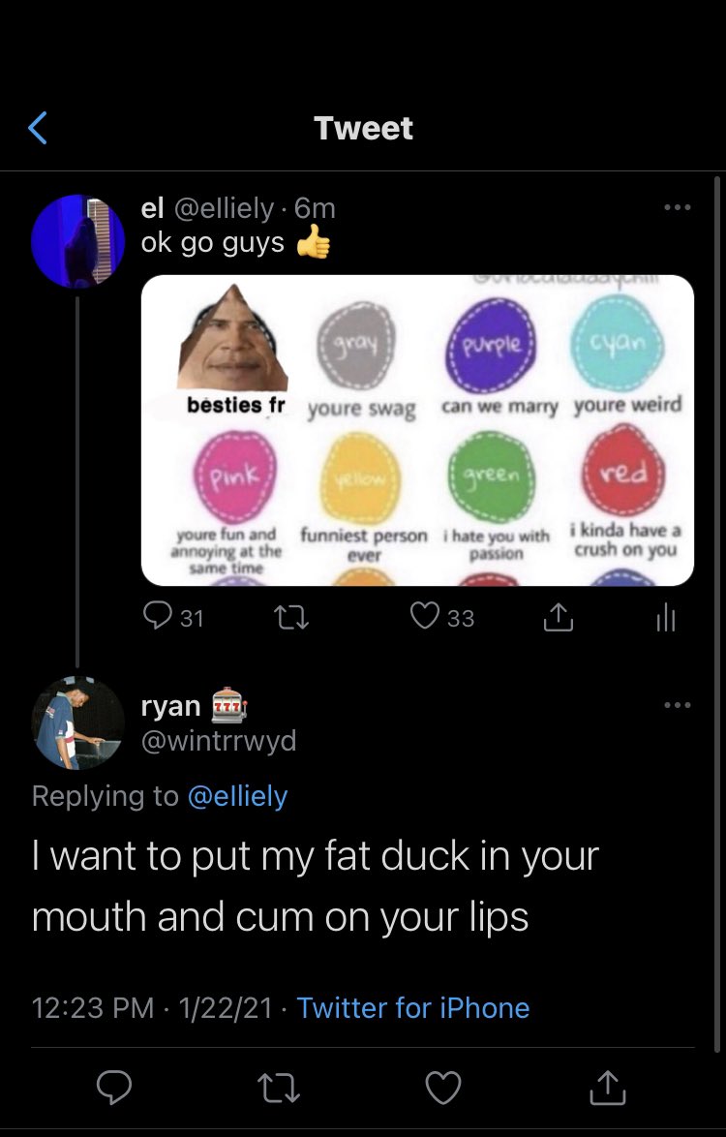726x1137 pixels.
Task: Tap the back arrow icon
Action: click(x=38, y=127)
